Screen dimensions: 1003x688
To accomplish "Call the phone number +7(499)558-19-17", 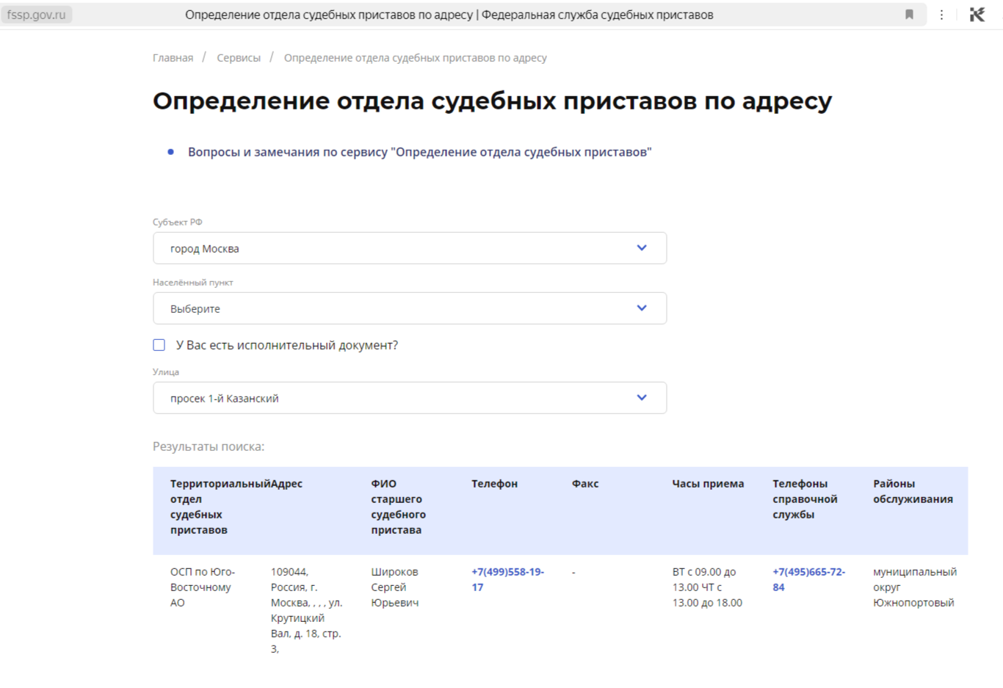I will pos(508,579).
